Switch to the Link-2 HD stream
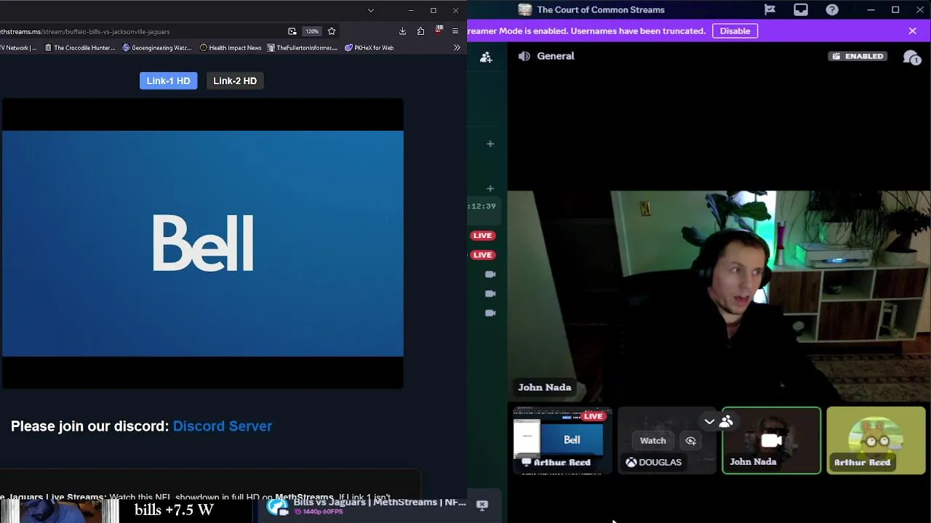The height and width of the screenshot is (523, 931). click(x=235, y=81)
